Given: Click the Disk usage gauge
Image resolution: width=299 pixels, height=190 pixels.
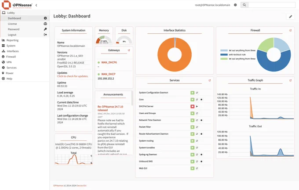Looking at the screenshot, I should 124,39.
